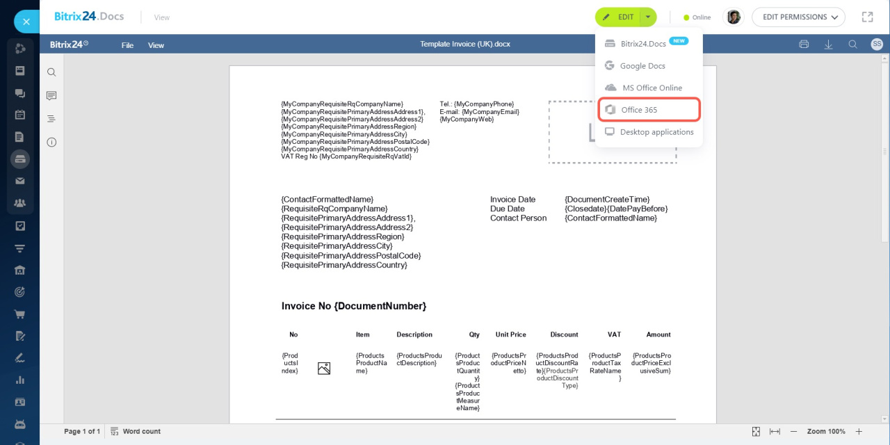The height and width of the screenshot is (445, 890).
Task: Choose Google Docs editor option
Action: click(x=642, y=66)
